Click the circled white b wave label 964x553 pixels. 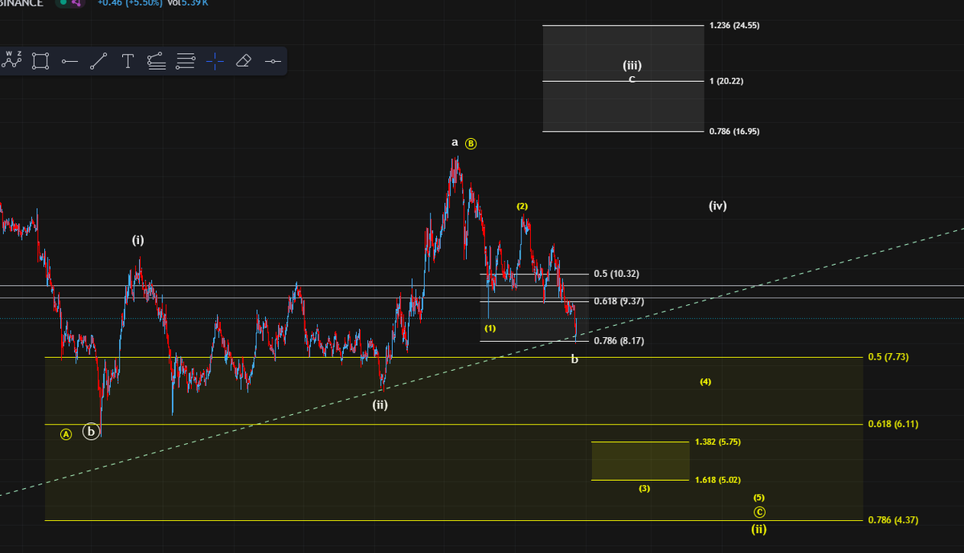(92, 432)
